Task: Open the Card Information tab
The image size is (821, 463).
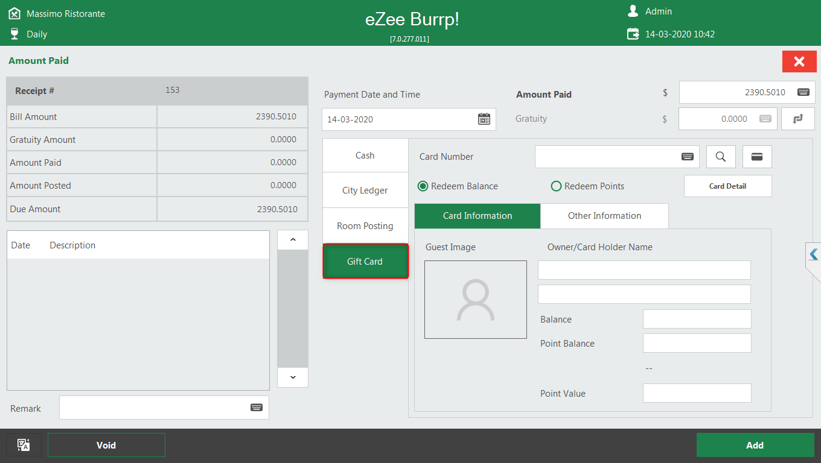Action: (478, 216)
